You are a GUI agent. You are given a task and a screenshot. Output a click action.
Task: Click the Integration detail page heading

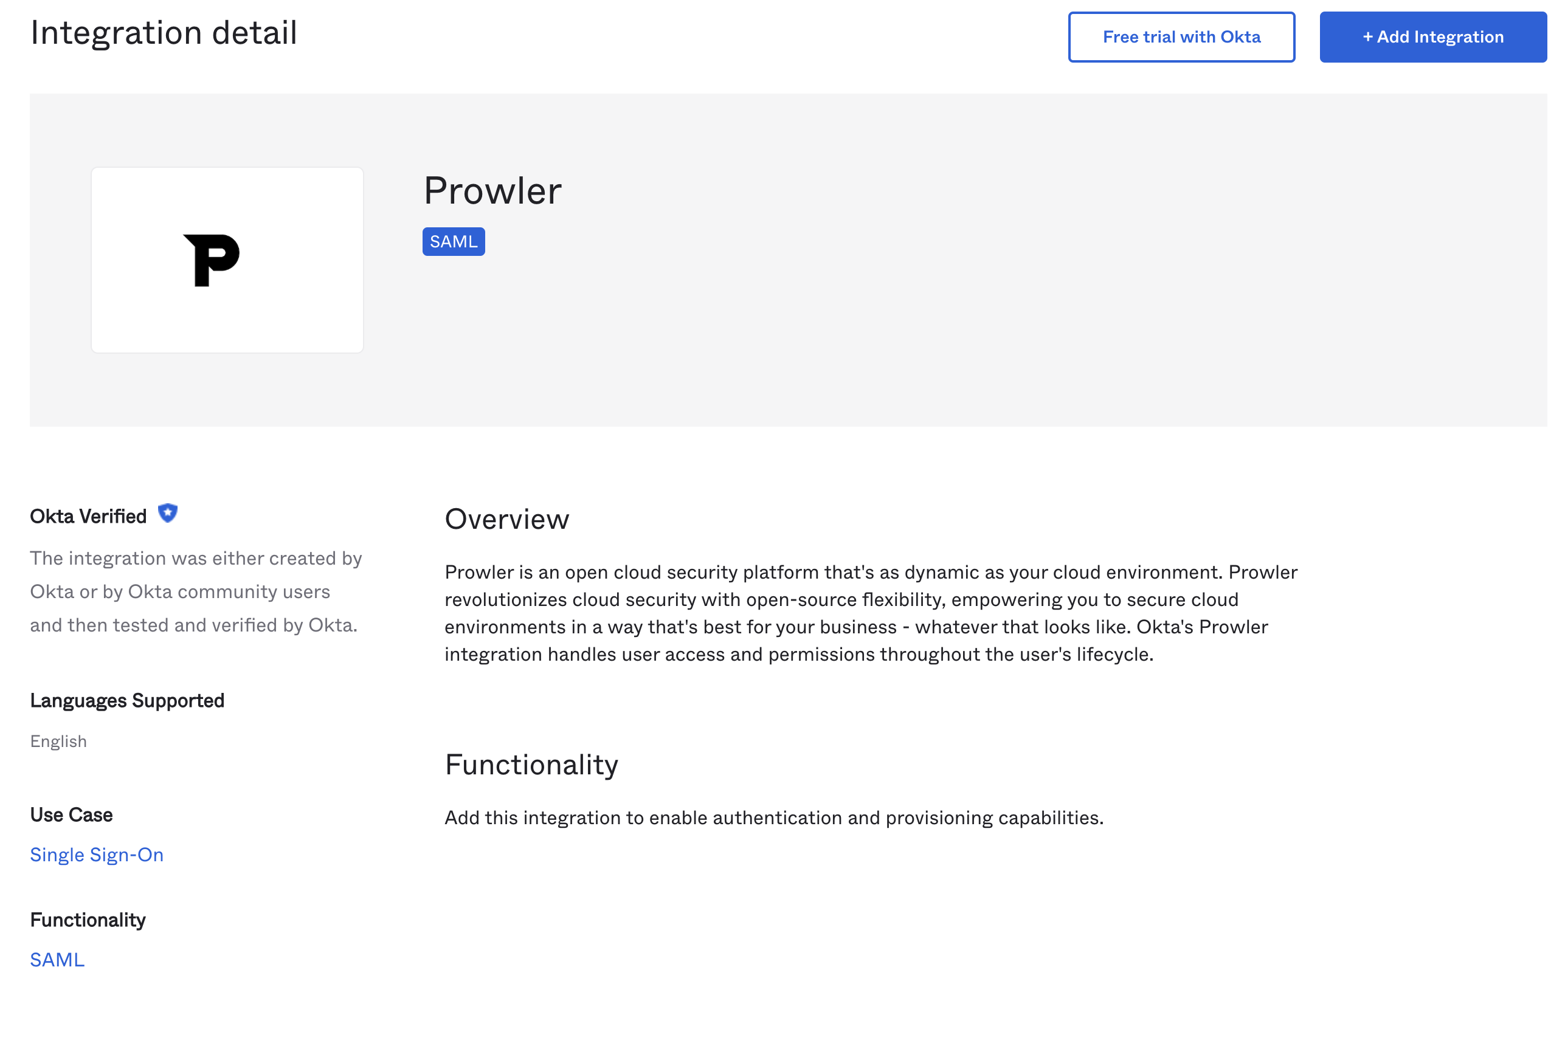pyautogui.click(x=164, y=31)
